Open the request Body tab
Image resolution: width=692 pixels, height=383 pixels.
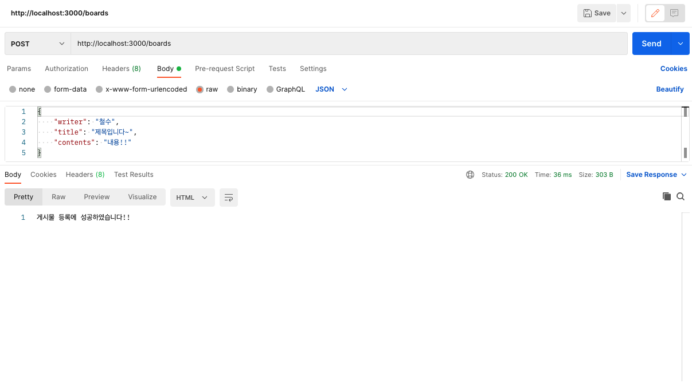click(169, 69)
